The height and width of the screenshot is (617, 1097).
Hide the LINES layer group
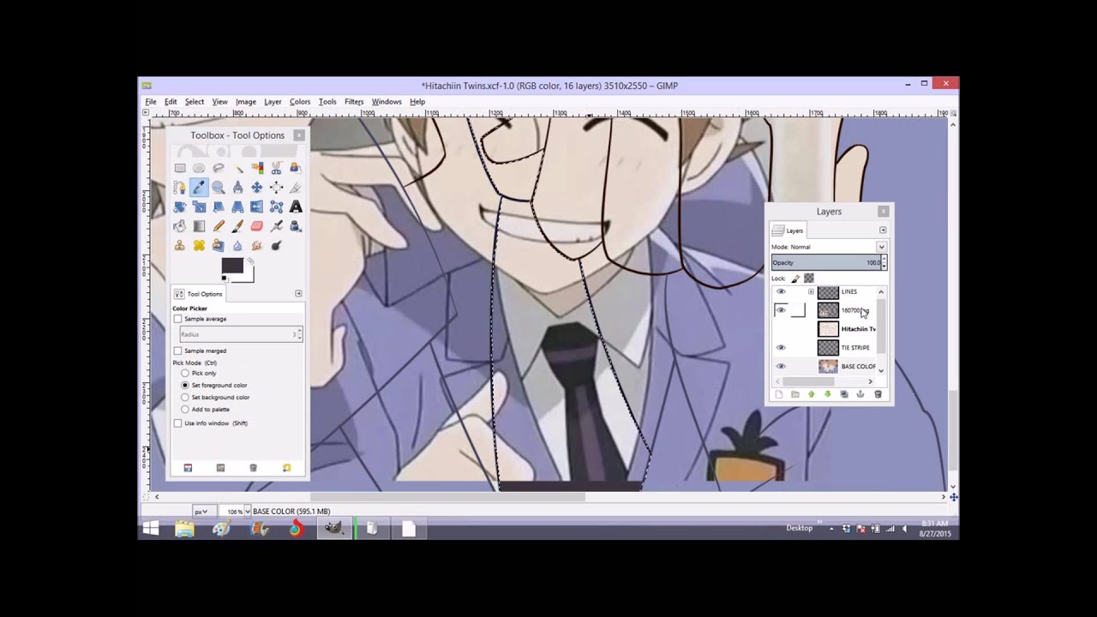781,291
